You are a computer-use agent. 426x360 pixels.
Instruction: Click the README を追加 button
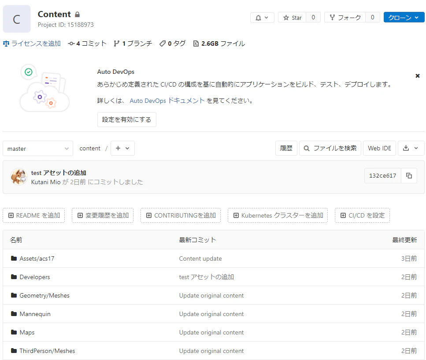pos(33,215)
